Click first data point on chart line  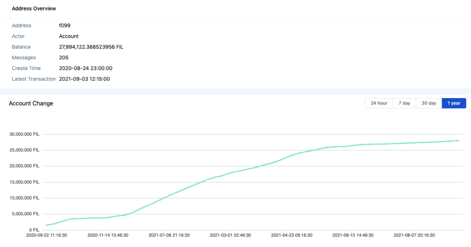click(47, 225)
